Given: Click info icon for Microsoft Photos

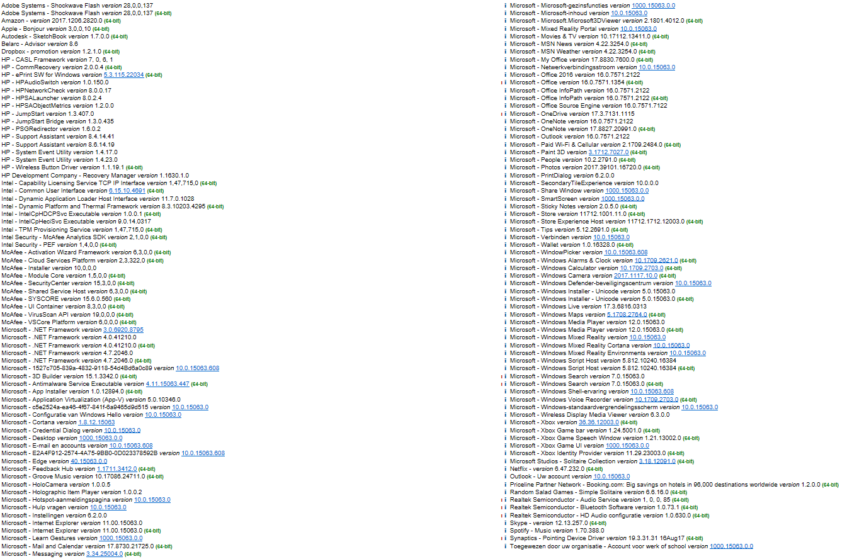Looking at the screenshot, I should click(x=505, y=167).
